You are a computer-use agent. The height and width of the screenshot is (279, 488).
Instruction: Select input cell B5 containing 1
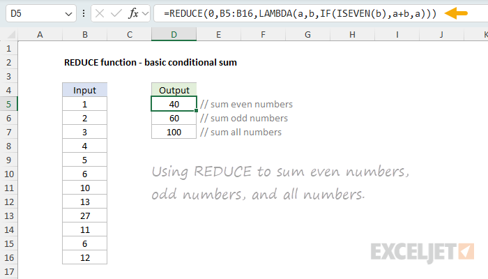(x=84, y=104)
